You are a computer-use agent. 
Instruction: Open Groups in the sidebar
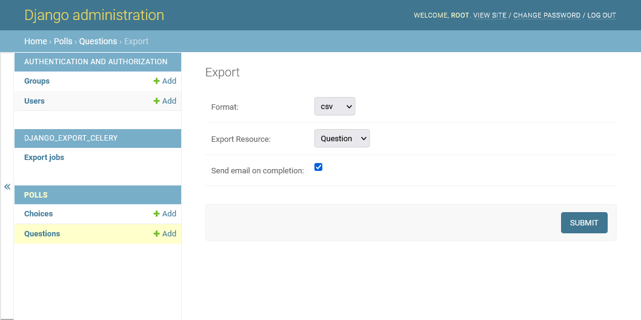(37, 81)
